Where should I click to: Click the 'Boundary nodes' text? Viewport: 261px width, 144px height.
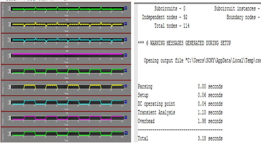241,17
